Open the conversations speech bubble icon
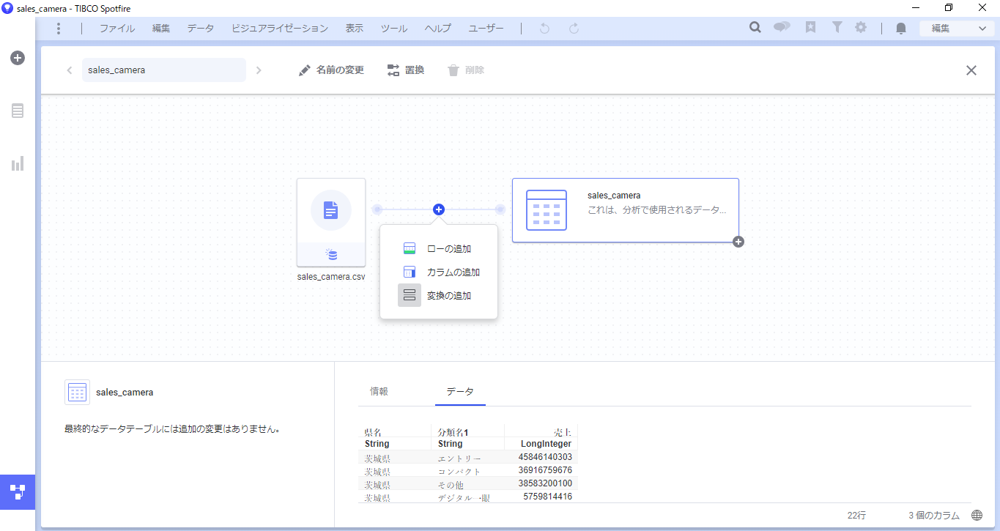 (782, 28)
